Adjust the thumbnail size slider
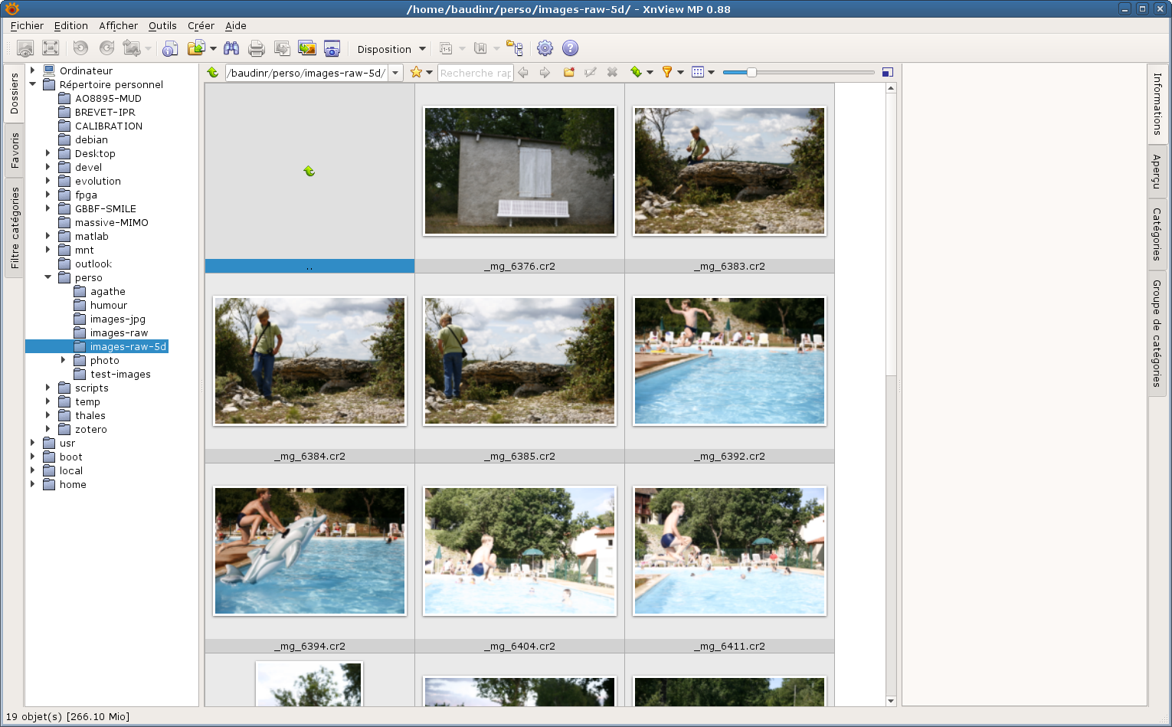This screenshot has height=727, width=1172. 751,72
